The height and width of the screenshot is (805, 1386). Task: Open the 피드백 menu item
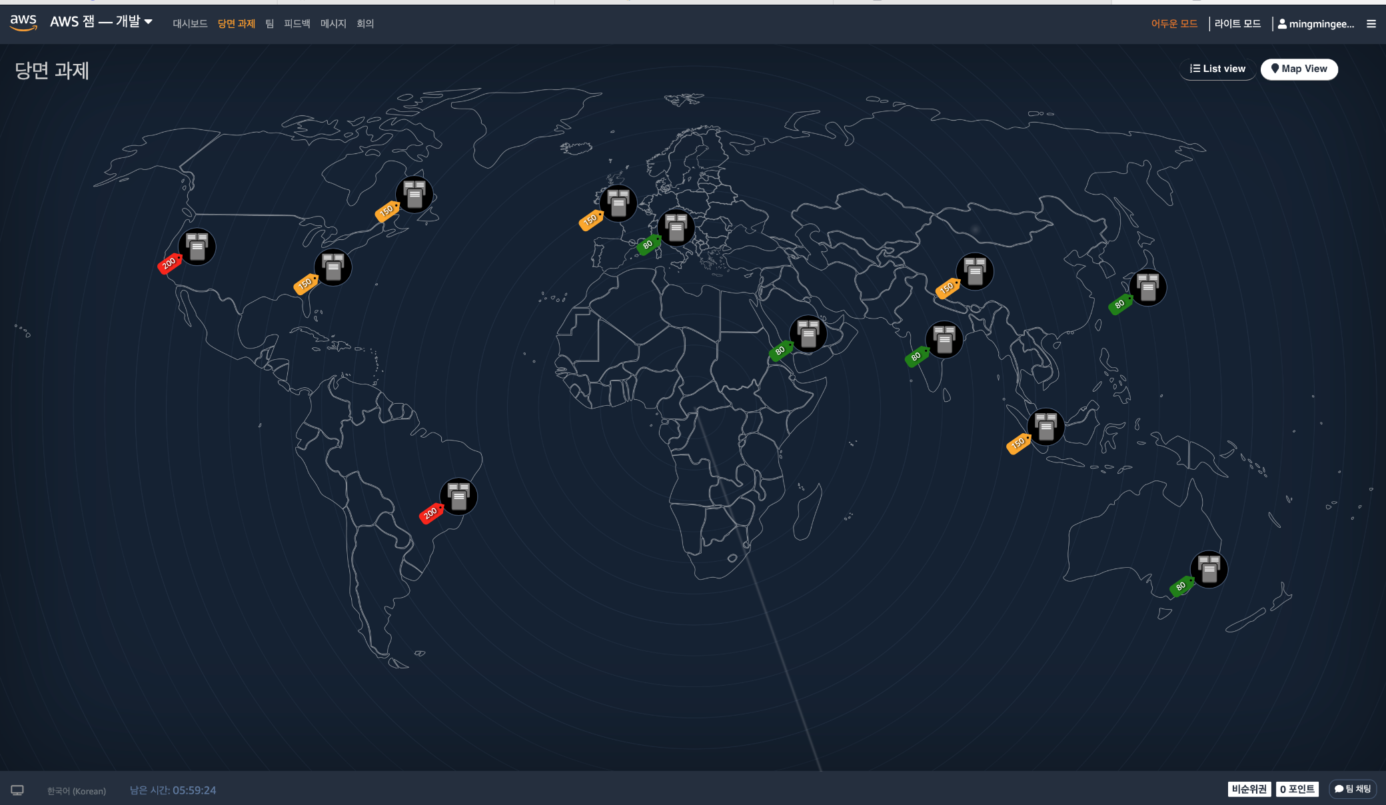point(297,24)
